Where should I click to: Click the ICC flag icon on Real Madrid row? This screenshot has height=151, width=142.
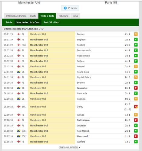(x=18, y=131)
